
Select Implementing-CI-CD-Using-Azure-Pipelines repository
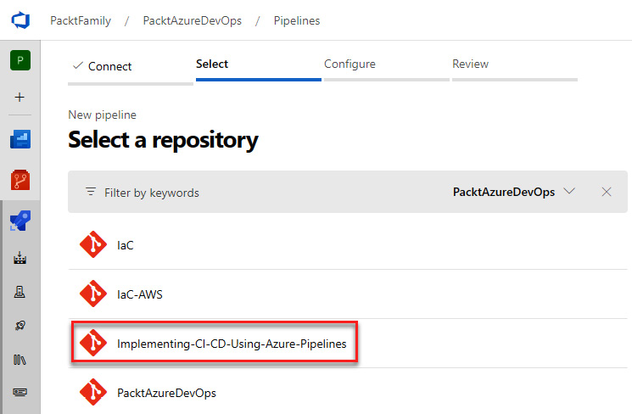tap(348, 343)
